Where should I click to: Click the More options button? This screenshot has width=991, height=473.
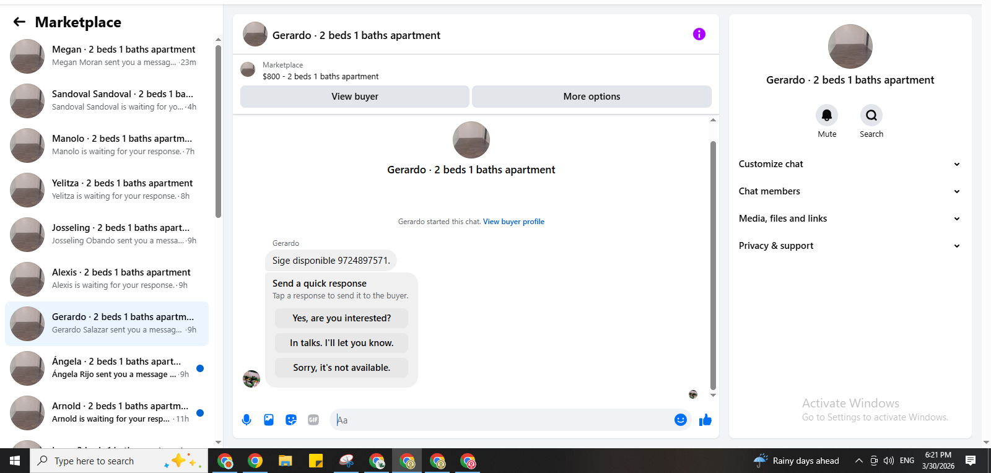coord(592,97)
